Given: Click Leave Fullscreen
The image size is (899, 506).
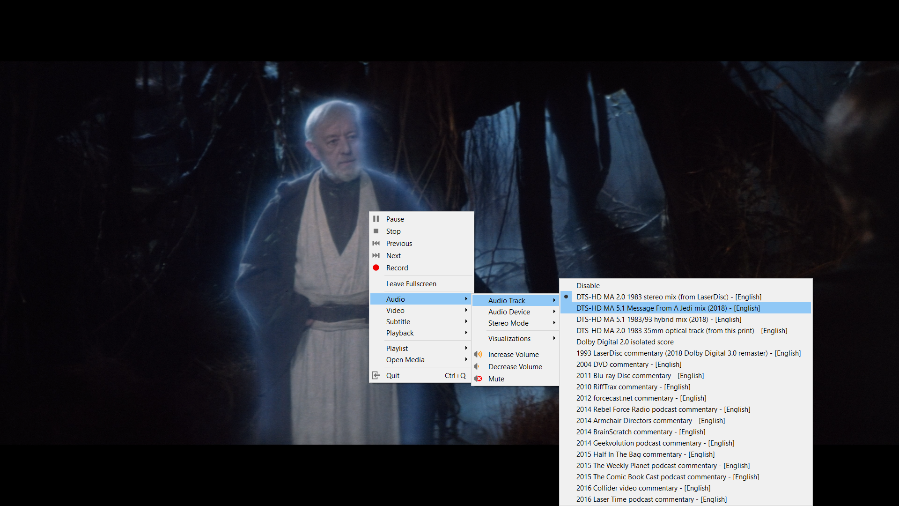Looking at the screenshot, I should [420, 283].
